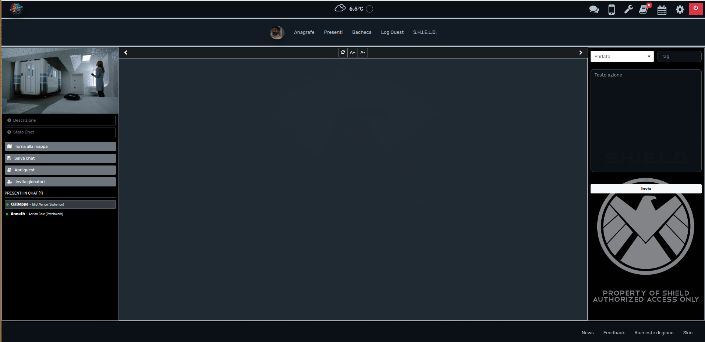Click Apri quest button
This screenshot has height=342, width=705.
60,170
